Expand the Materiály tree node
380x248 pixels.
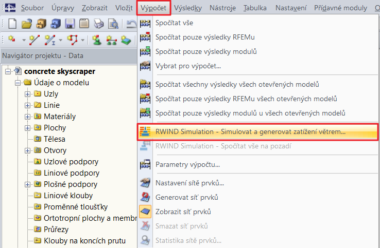(x=27, y=117)
